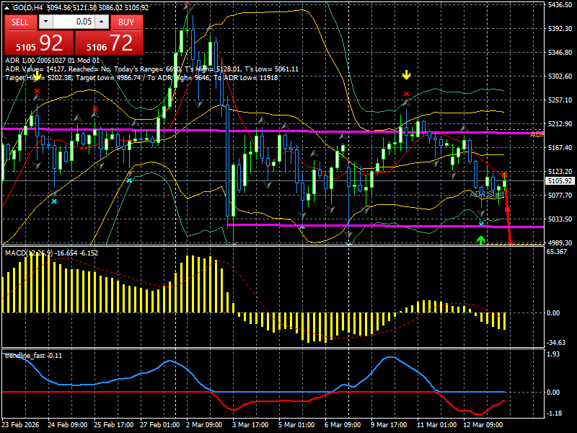Select the cyan X just above the green arrow
577x433 pixels.
pyautogui.click(x=481, y=223)
